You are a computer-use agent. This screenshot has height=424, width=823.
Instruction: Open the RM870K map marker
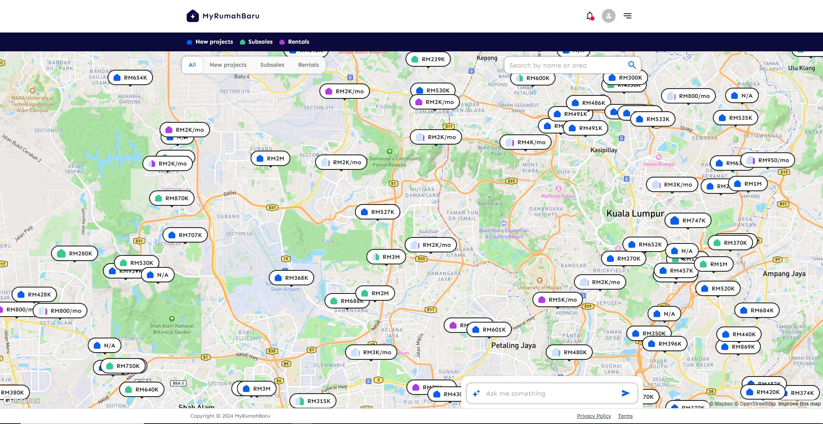(172, 199)
